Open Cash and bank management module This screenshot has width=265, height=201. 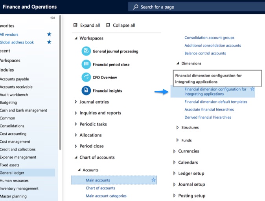pyautogui.click(x=24, y=110)
